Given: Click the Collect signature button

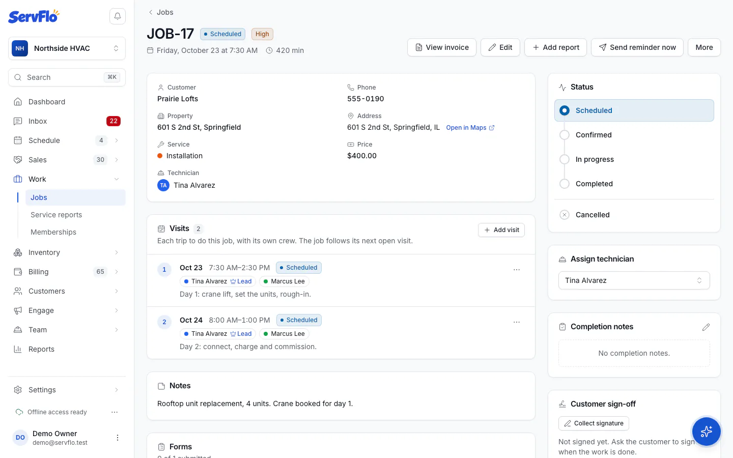Looking at the screenshot, I should 594,423.
